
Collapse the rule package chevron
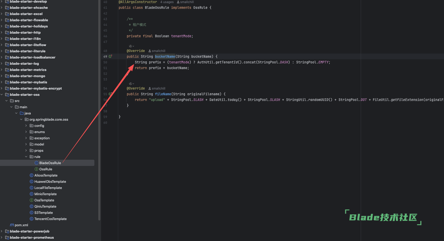pyautogui.click(x=26, y=157)
